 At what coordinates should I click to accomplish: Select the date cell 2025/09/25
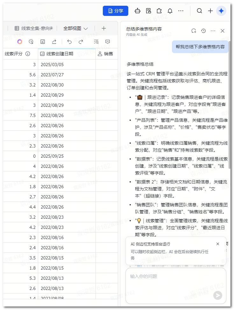point(67,156)
